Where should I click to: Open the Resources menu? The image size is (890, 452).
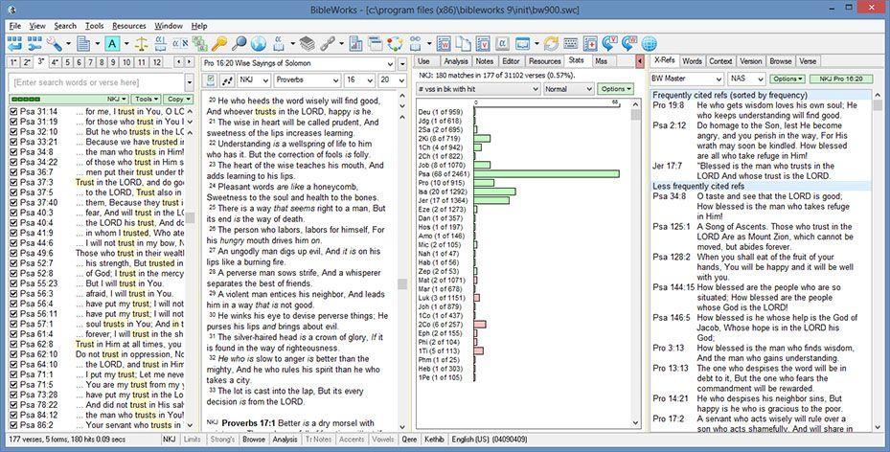128,26
